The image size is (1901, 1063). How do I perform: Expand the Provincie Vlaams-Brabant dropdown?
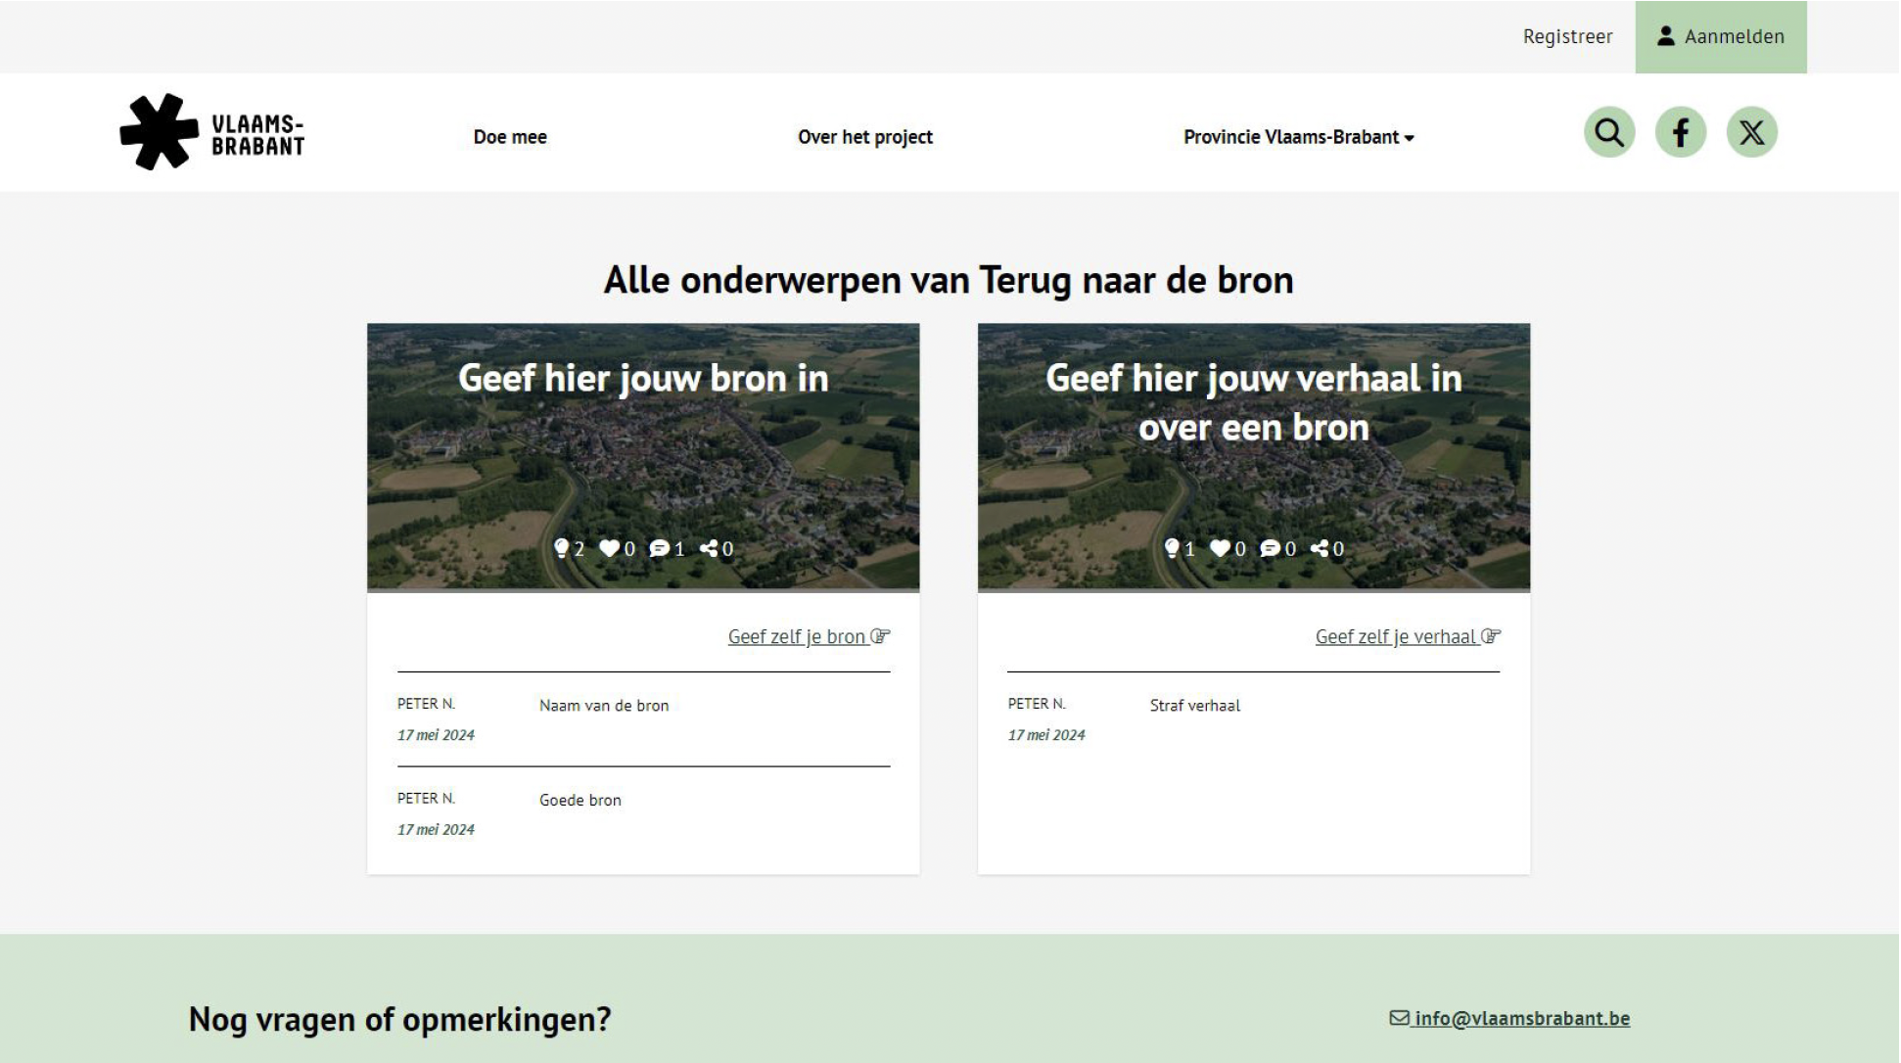(x=1298, y=137)
